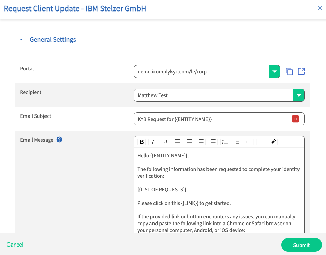This screenshot has height=255, width=326.
Task: Apply italic formatting in email editor
Action: [x=153, y=142]
